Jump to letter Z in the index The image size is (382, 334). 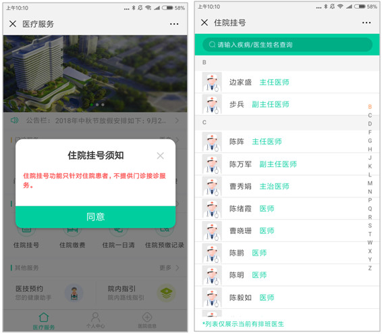pyautogui.click(x=370, y=268)
